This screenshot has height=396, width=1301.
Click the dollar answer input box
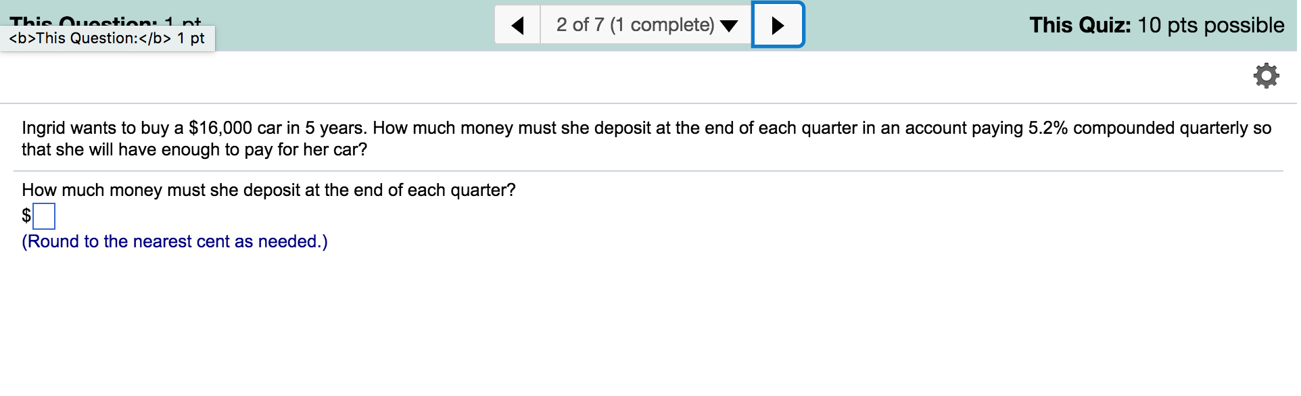pyautogui.click(x=44, y=216)
